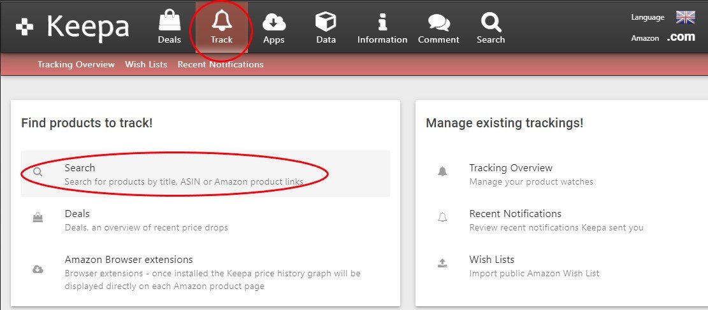Open the Information icon in navbar
The width and height of the screenshot is (708, 310).
pyautogui.click(x=382, y=22)
